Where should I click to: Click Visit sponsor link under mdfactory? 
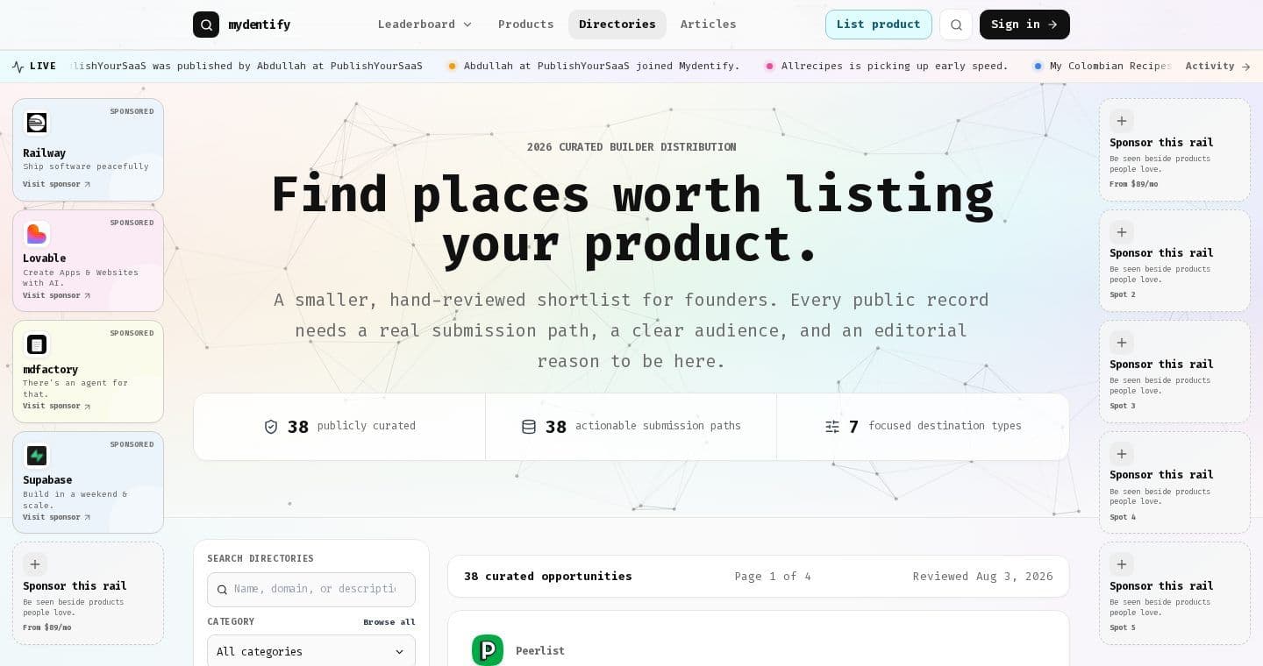click(57, 406)
